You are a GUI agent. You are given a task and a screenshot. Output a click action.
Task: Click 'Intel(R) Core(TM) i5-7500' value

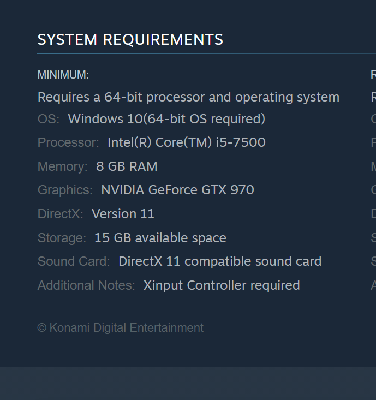tap(187, 142)
